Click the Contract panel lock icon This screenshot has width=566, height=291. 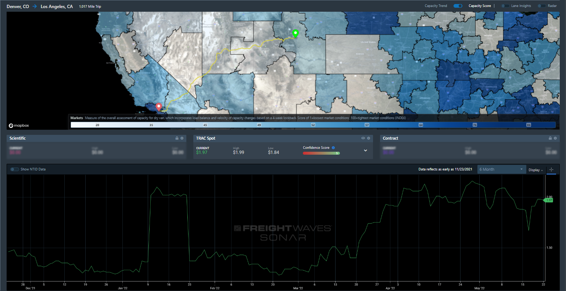pos(550,138)
